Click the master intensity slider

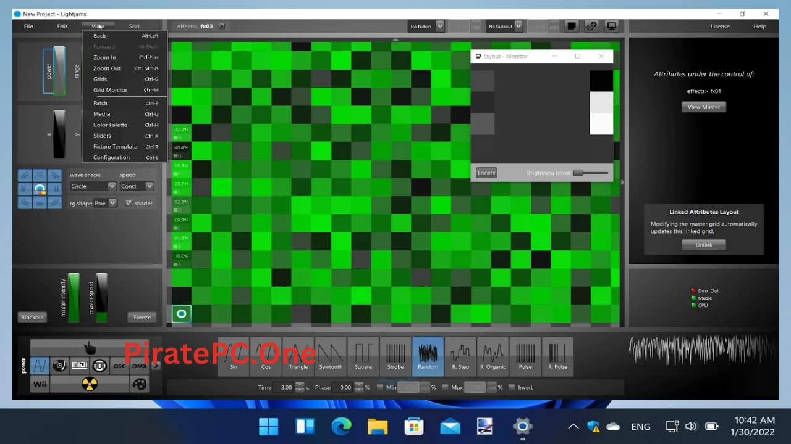pyautogui.click(x=74, y=298)
